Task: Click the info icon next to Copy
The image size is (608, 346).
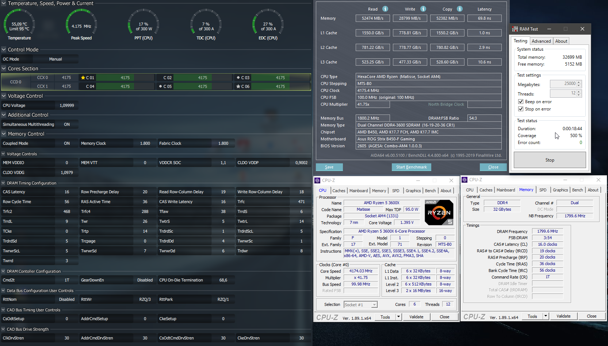Action: point(460,9)
